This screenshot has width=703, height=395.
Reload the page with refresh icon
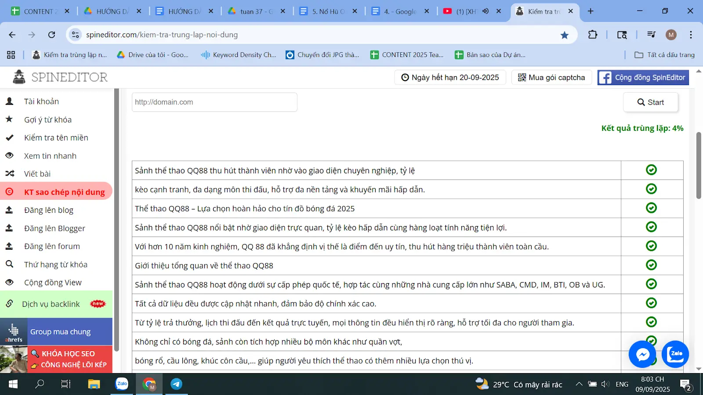[52, 35]
